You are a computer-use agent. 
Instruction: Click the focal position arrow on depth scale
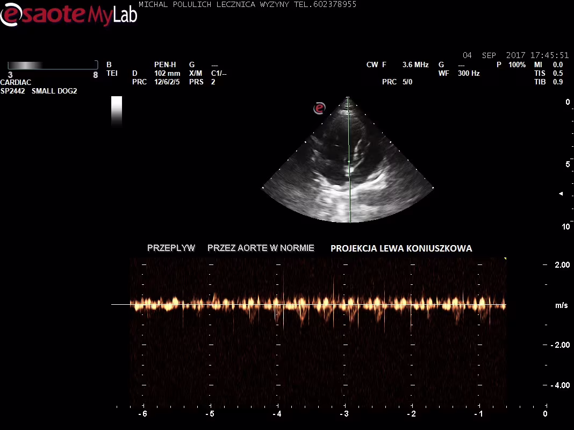point(561,193)
